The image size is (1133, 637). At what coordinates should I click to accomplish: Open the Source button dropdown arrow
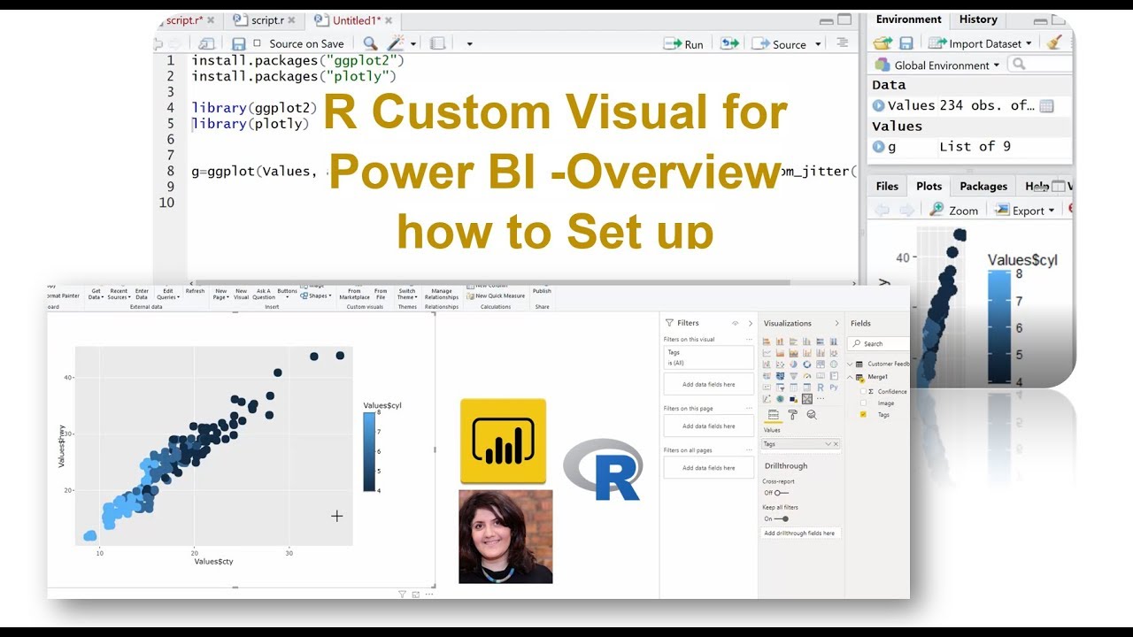(x=818, y=44)
